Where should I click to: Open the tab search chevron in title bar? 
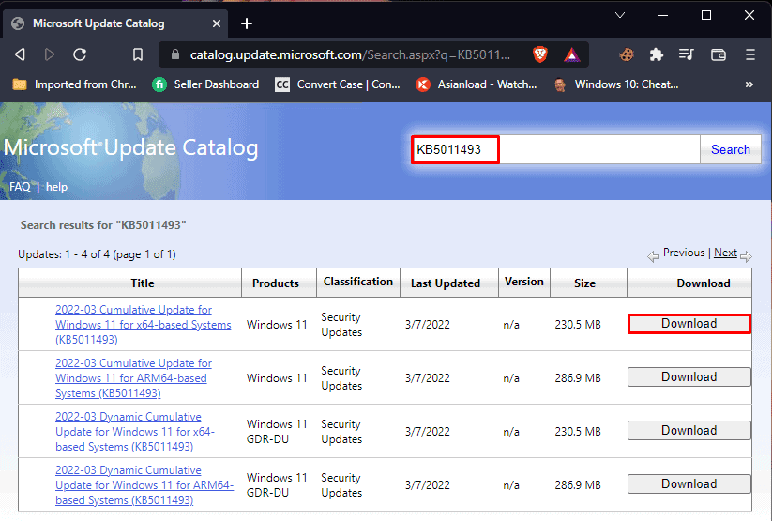tap(620, 15)
